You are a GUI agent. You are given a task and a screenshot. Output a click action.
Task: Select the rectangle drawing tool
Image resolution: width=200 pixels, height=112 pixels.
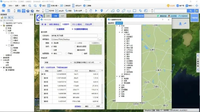134,11
